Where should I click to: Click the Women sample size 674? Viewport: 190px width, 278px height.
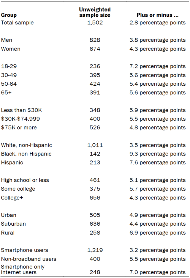(95, 49)
